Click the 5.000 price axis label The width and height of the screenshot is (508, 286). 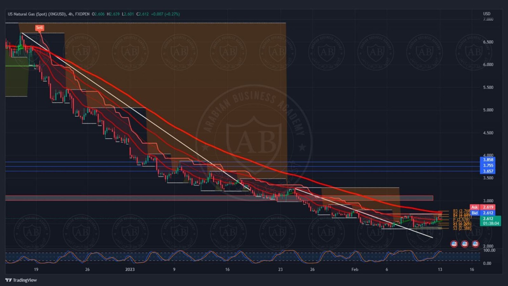tap(488, 110)
